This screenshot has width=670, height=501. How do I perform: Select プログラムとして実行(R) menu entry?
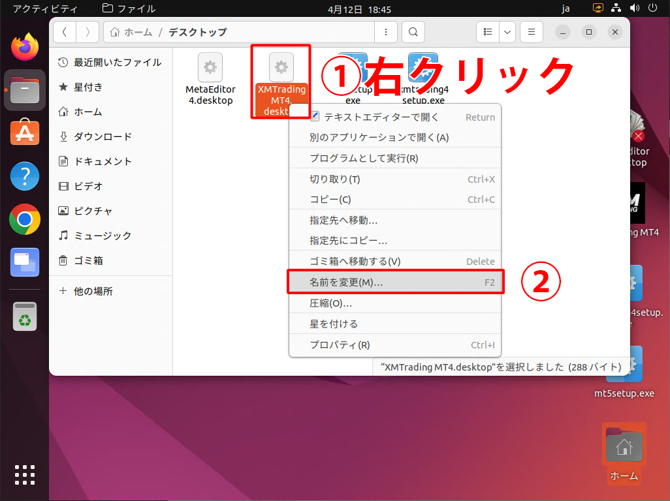(364, 159)
